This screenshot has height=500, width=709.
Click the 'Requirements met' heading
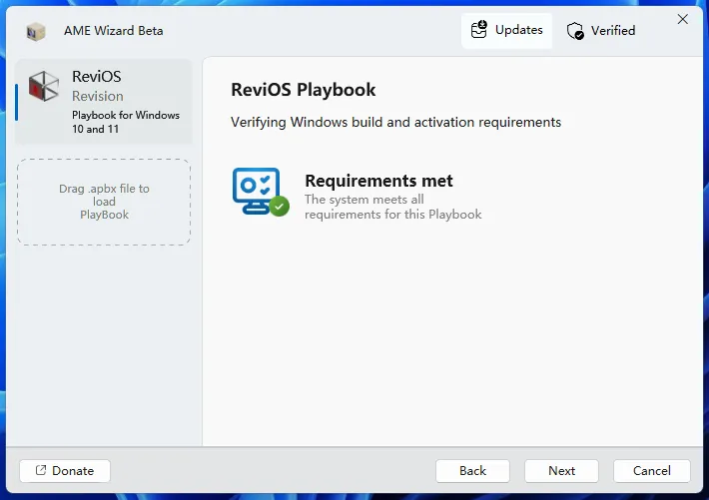pyautogui.click(x=378, y=181)
